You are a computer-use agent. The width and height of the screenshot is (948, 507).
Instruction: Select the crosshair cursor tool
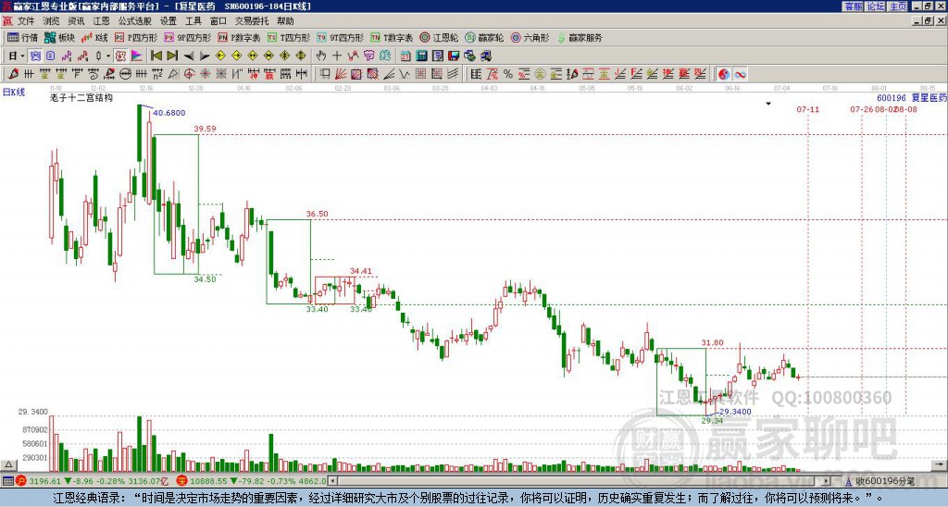[337, 56]
